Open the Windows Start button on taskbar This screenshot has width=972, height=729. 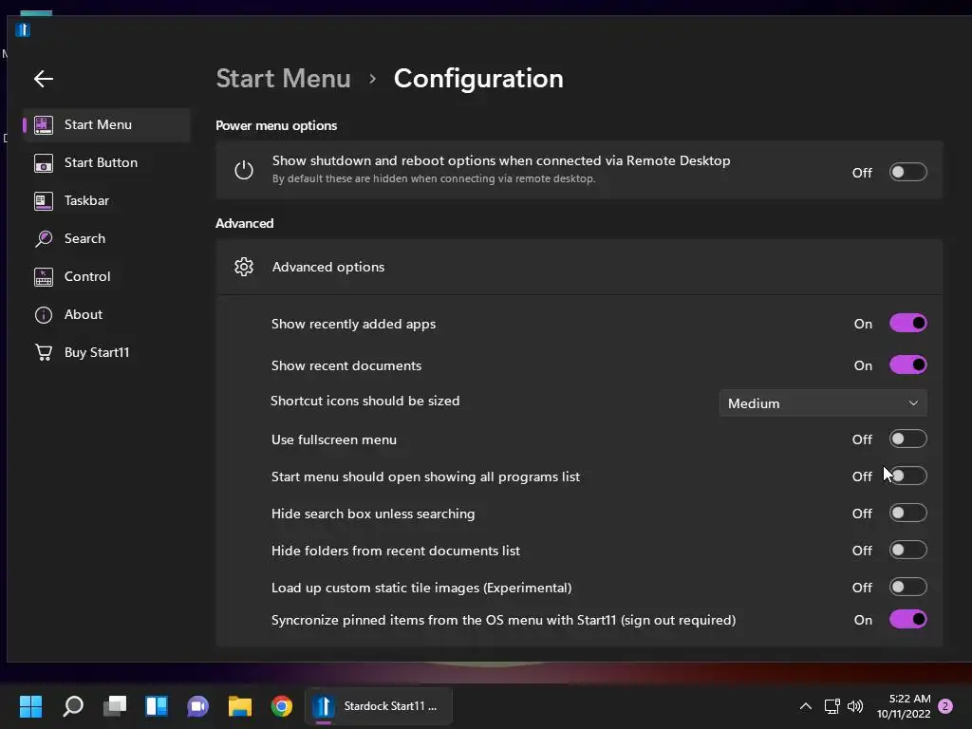coord(30,706)
